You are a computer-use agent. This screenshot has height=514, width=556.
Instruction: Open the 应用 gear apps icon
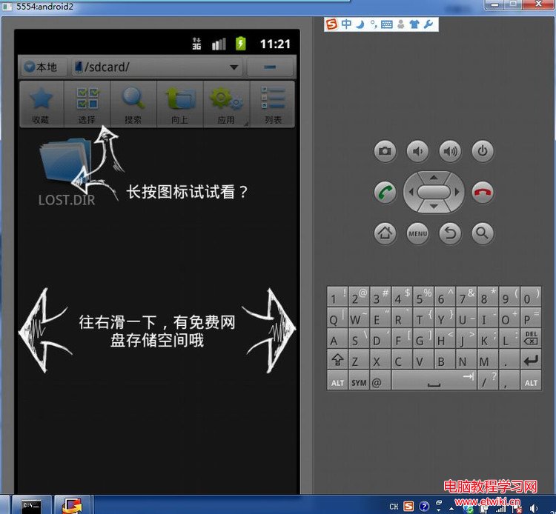click(226, 104)
